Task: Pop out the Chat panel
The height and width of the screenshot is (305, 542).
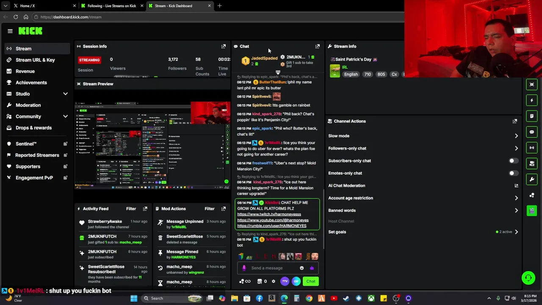Action: [317, 46]
